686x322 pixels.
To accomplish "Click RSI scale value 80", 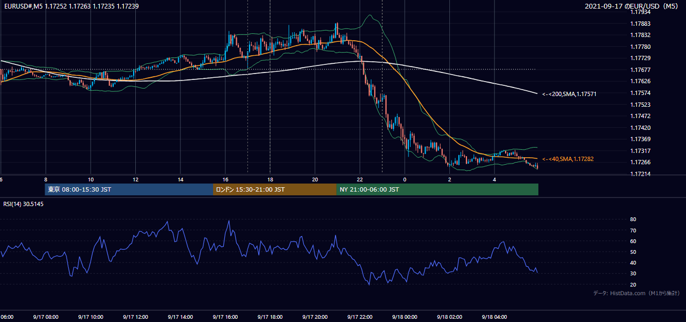I will pyautogui.click(x=633, y=219).
